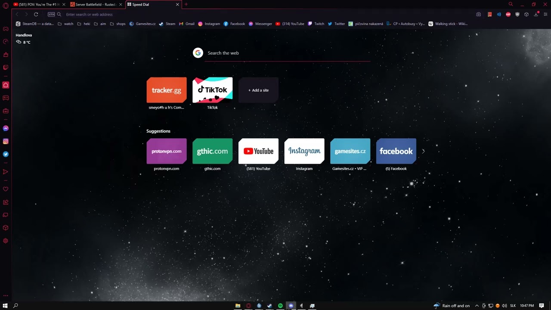Open the watch bookmarks folder
551x310 pixels.
tap(65, 24)
